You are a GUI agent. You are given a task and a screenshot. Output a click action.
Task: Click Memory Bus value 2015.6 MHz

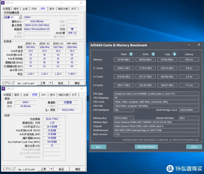[124, 118]
